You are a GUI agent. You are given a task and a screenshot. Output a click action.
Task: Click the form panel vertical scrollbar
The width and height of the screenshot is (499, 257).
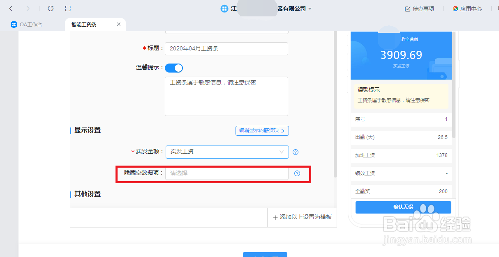[335, 105]
